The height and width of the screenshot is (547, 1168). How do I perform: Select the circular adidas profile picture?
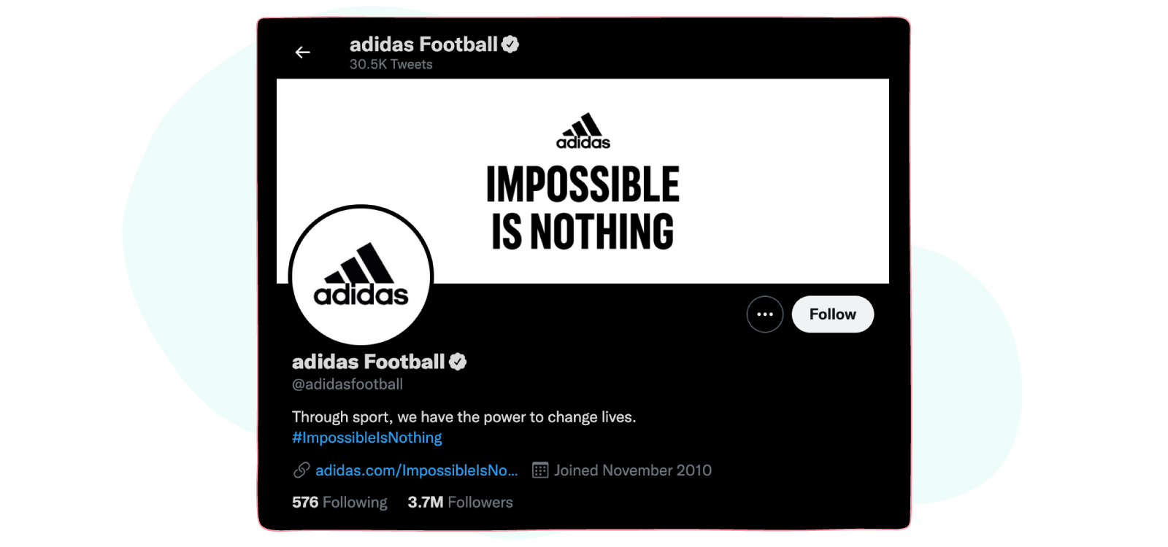(361, 276)
